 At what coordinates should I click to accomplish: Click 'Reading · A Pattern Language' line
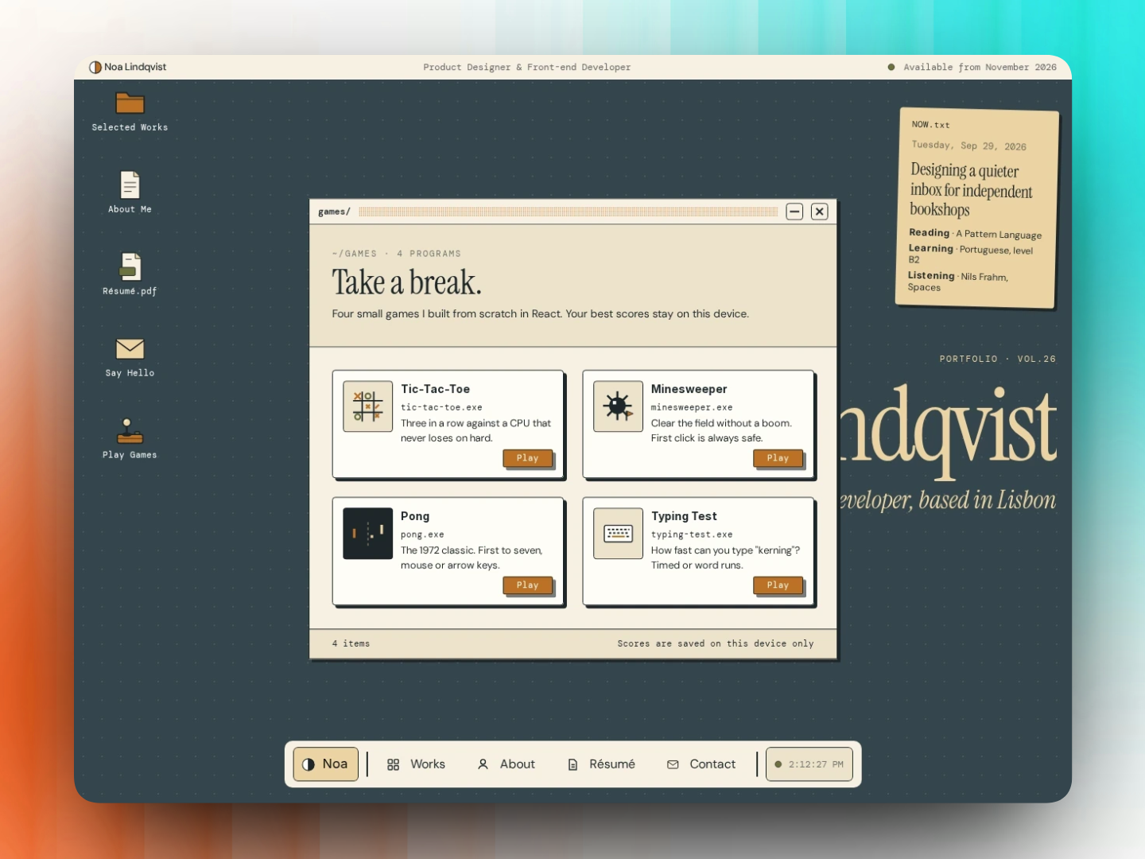pos(976,234)
